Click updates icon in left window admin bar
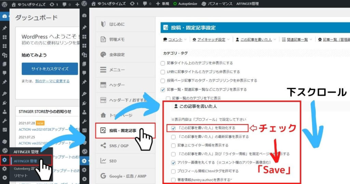The image size is (350, 184). tap(54, 4)
